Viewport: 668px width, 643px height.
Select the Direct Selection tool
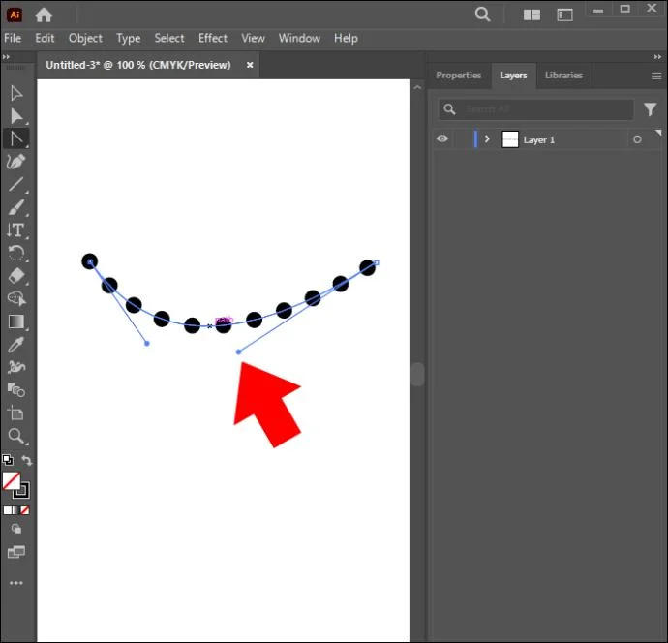pos(16,116)
